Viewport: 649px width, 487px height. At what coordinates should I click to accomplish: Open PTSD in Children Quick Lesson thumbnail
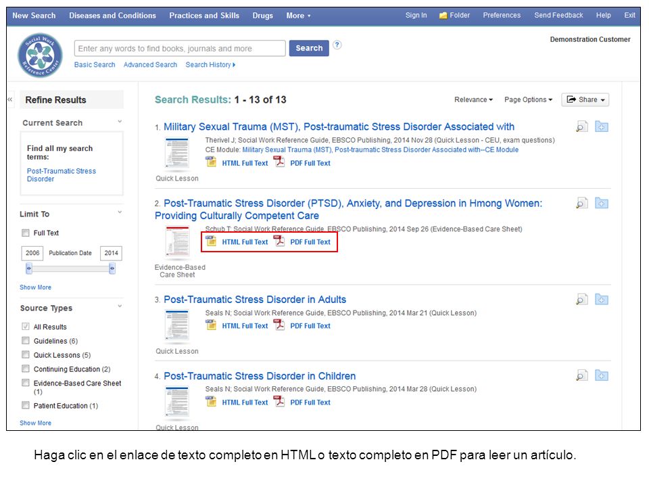177,402
